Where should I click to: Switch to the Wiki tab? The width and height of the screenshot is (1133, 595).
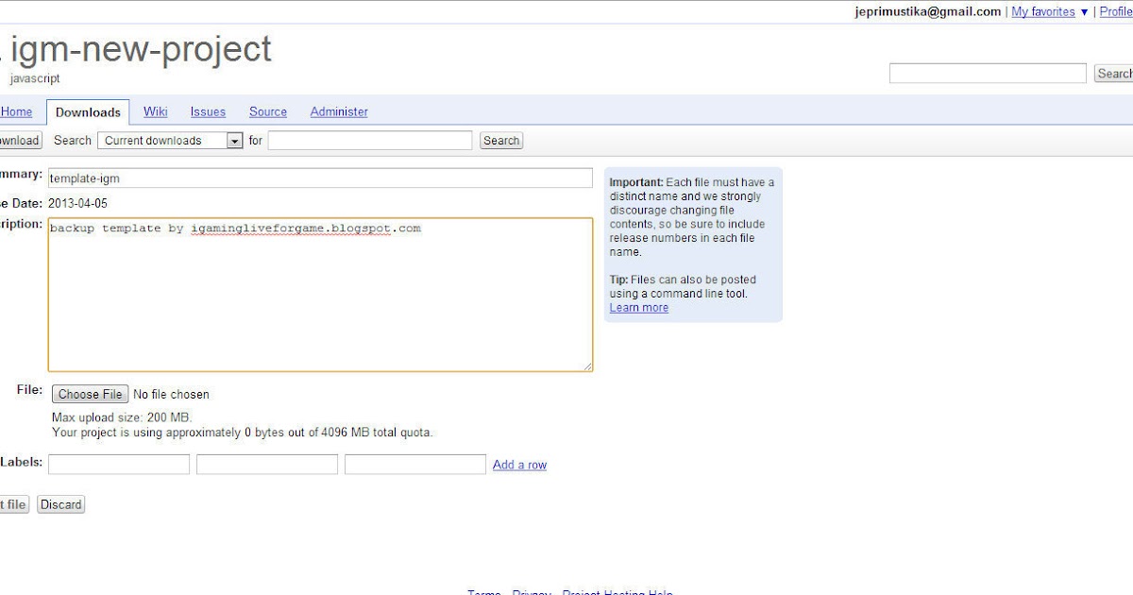(x=155, y=111)
